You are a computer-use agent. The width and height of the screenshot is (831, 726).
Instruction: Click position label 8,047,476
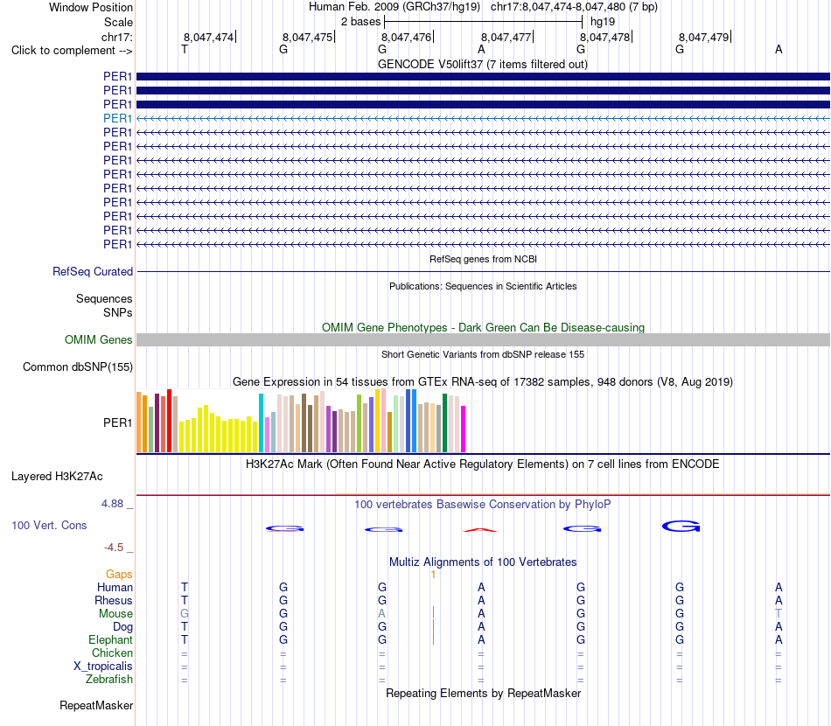point(406,37)
